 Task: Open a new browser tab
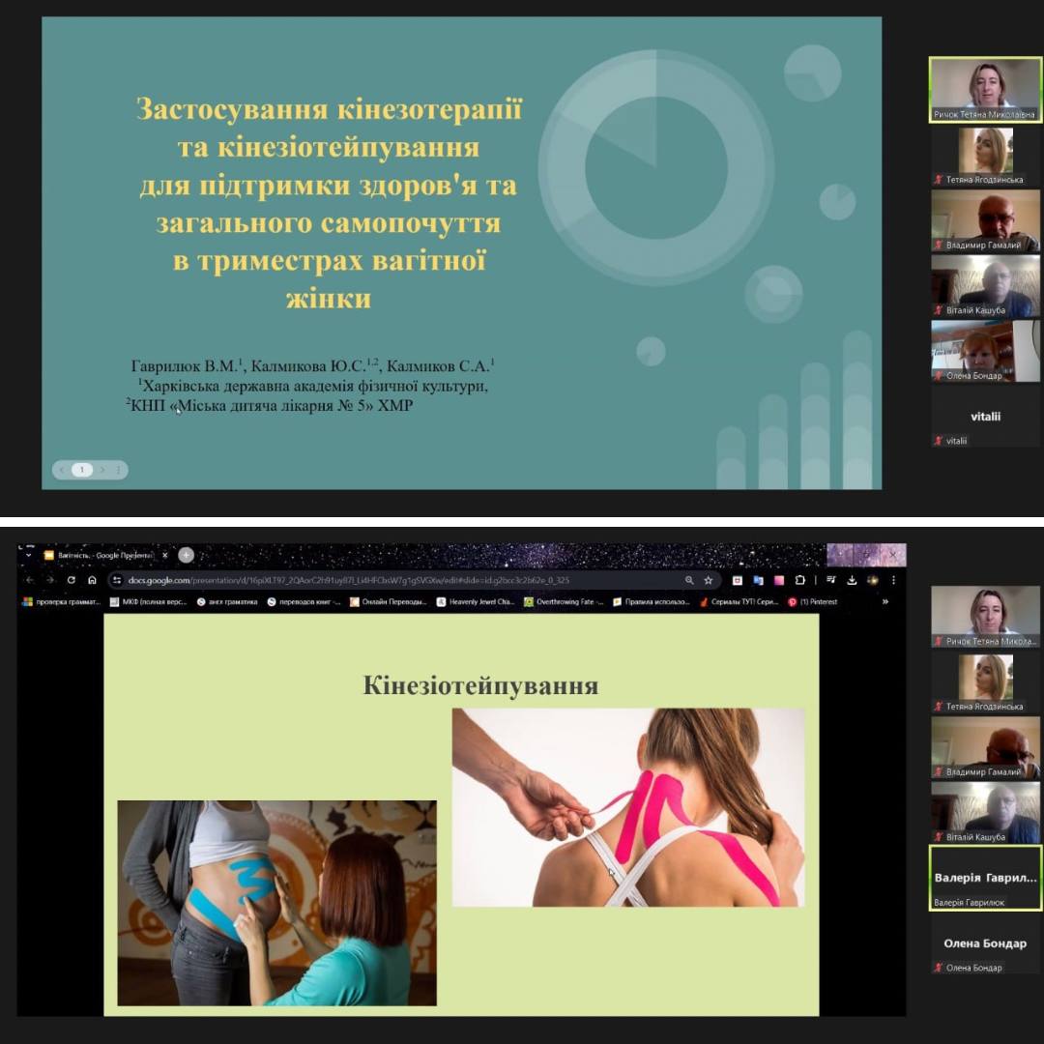[187, 555]
